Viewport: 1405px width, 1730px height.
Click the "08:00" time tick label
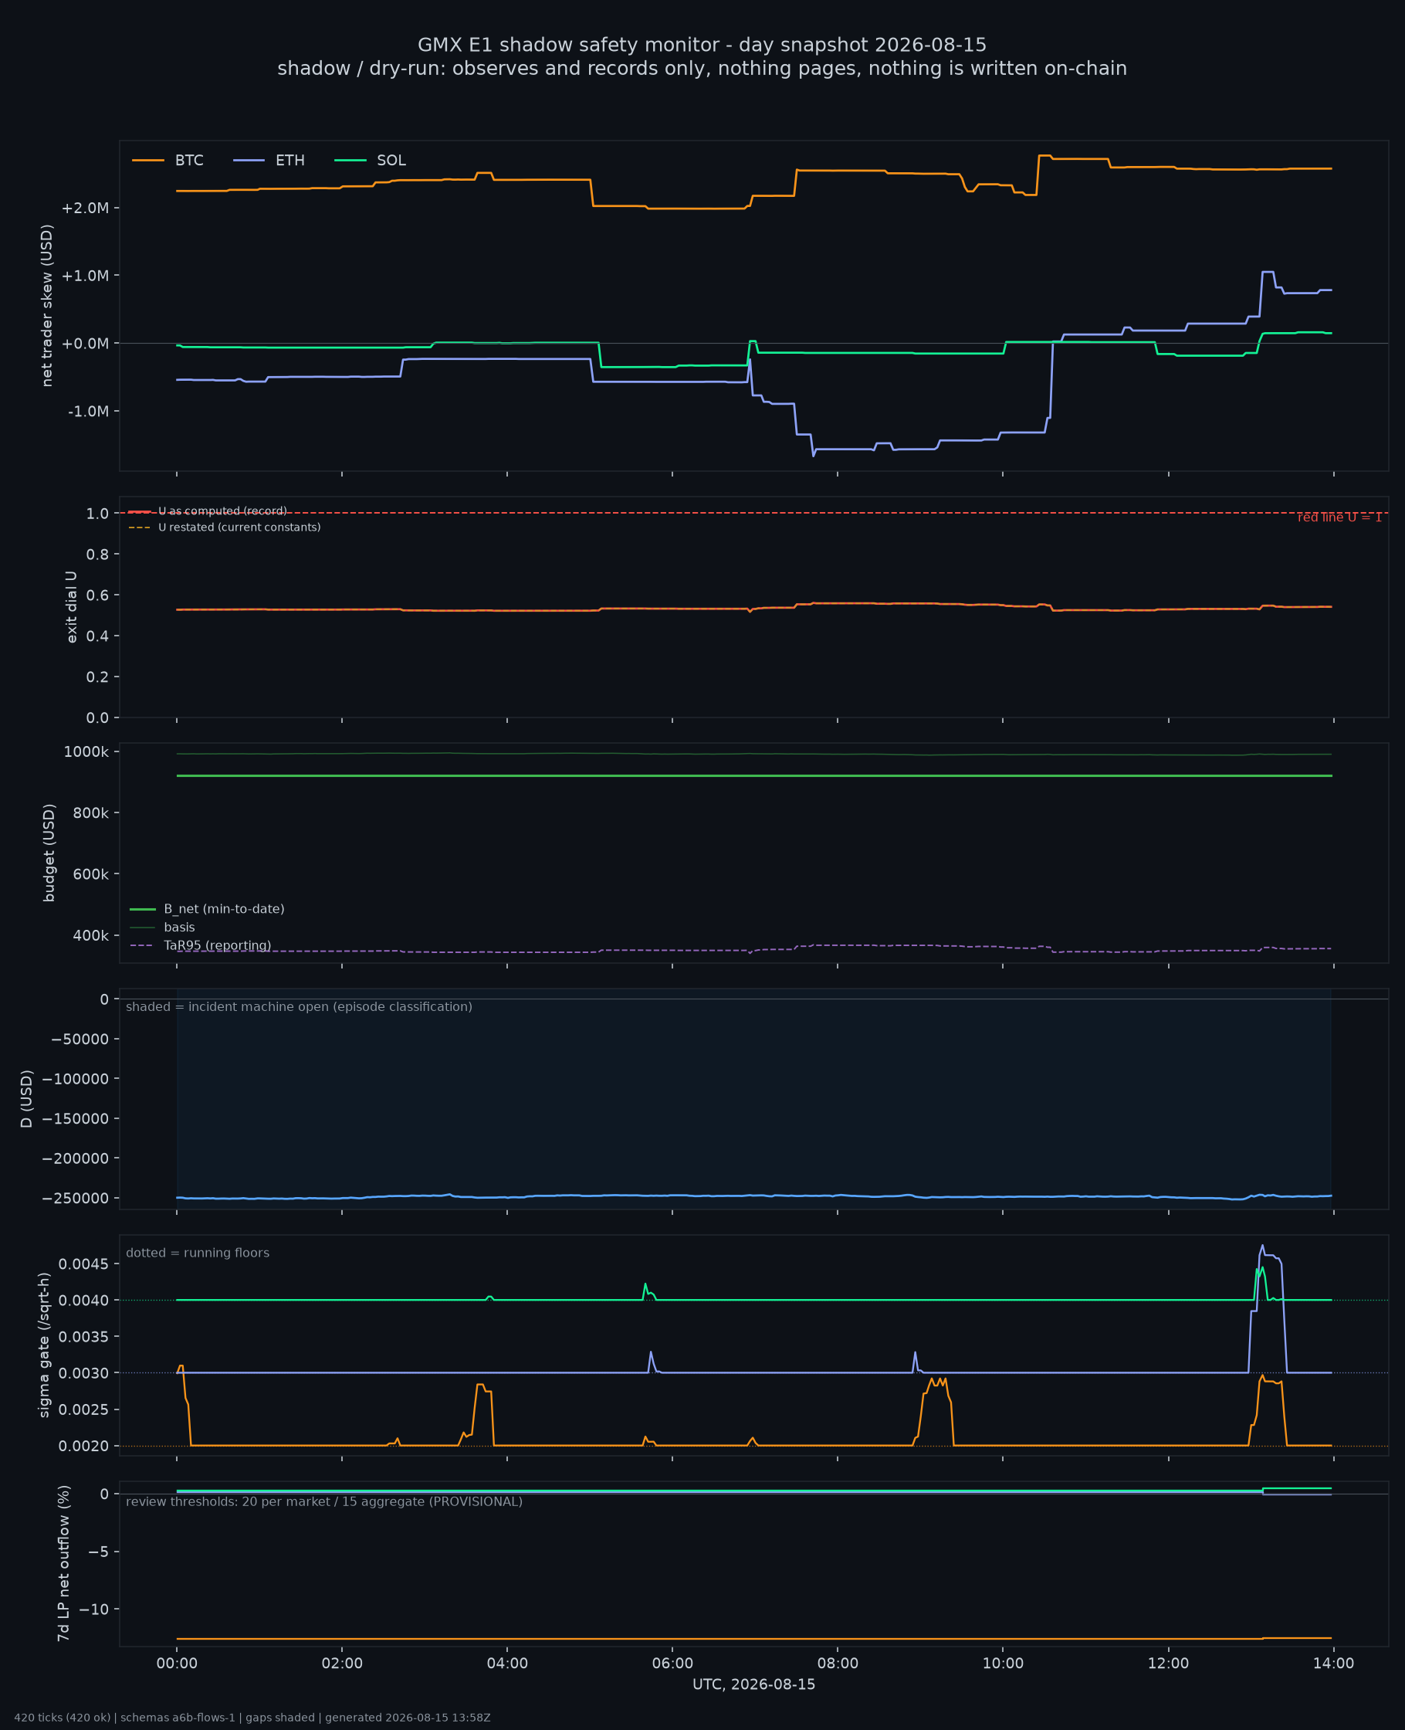[x=838, y=1664]
